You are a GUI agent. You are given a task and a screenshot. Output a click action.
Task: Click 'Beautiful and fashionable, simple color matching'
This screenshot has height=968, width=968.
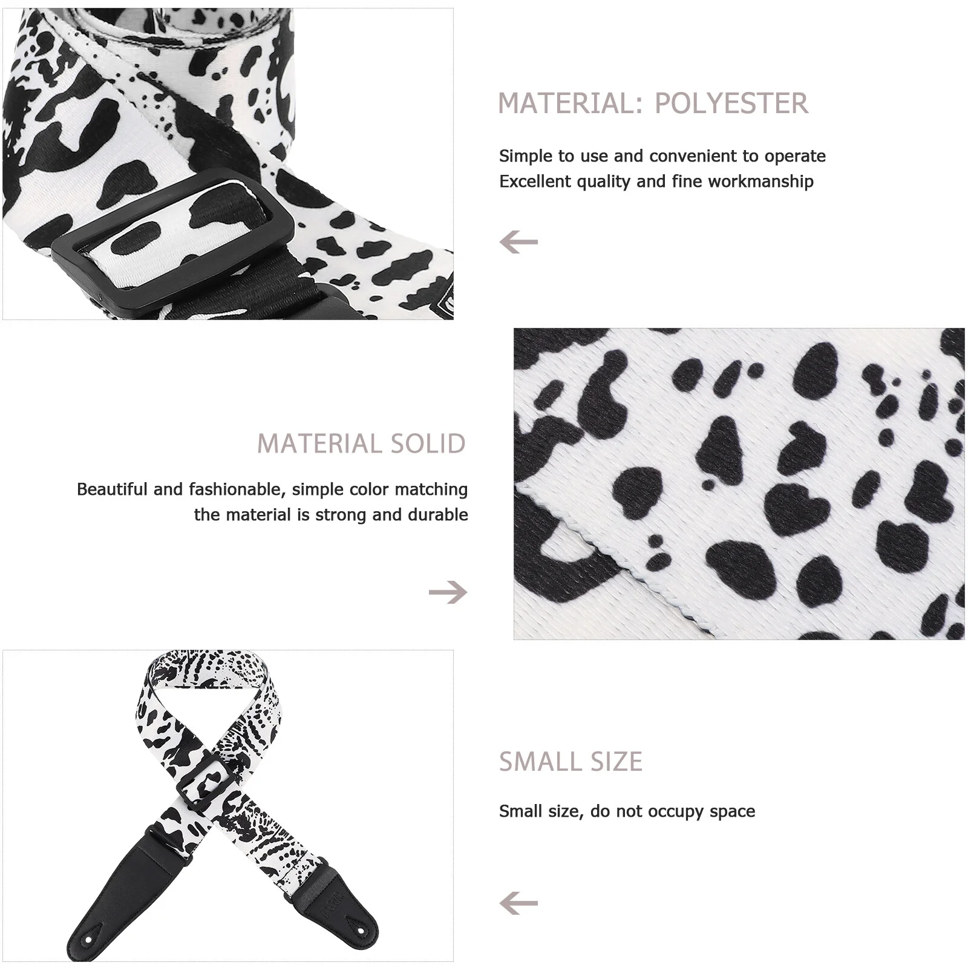coord(272,489)
